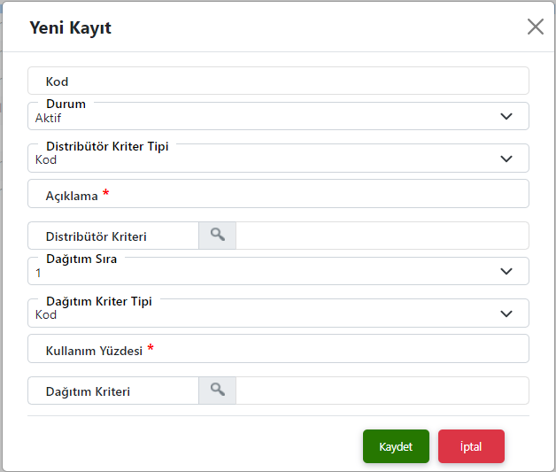Screen dimensions: 556x472
Task: Click the Distribütör Kriteri magnifier search icon
Action: 218,236
